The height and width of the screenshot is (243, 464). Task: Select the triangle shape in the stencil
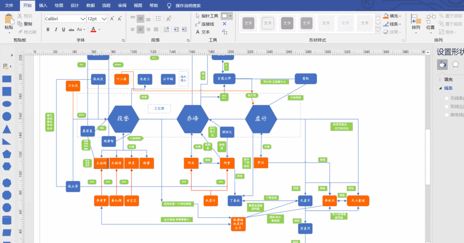tap(7, 129)
